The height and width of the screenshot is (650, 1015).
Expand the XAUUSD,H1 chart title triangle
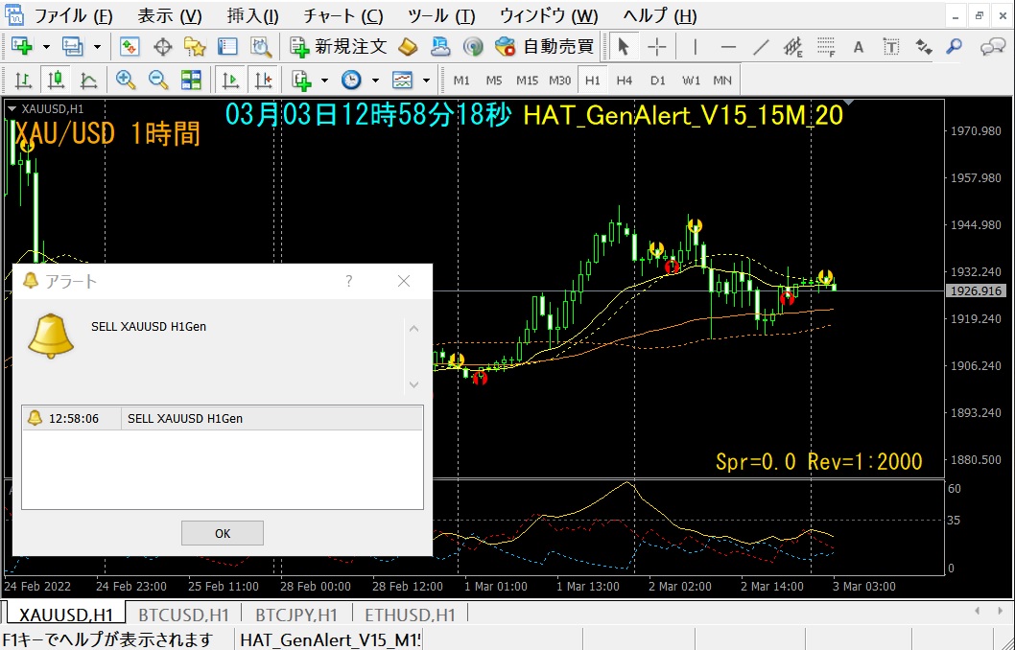[12, 109]
